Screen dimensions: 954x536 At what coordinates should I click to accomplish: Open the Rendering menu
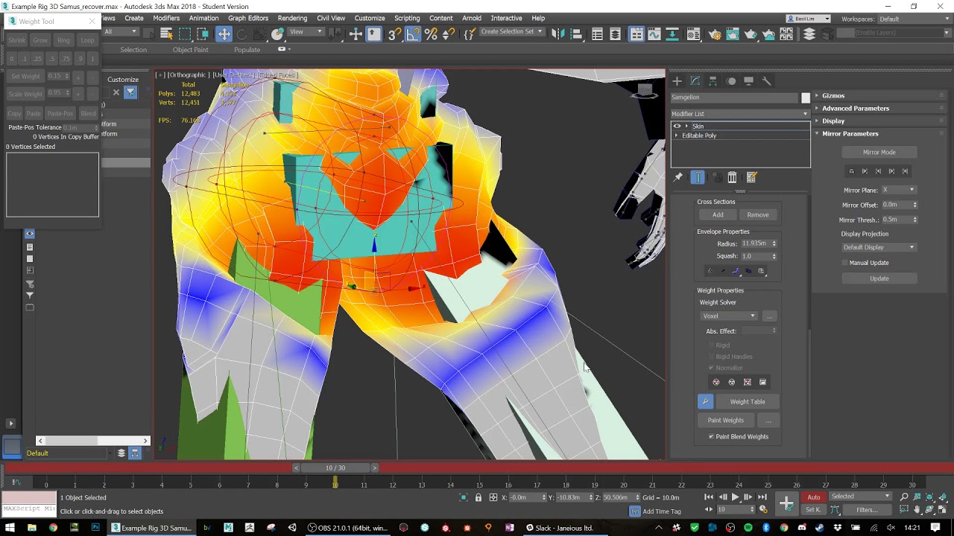click(x=292, y=18)
